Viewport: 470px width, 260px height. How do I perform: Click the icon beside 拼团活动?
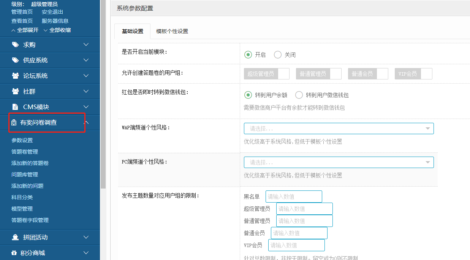pos(15,237)
